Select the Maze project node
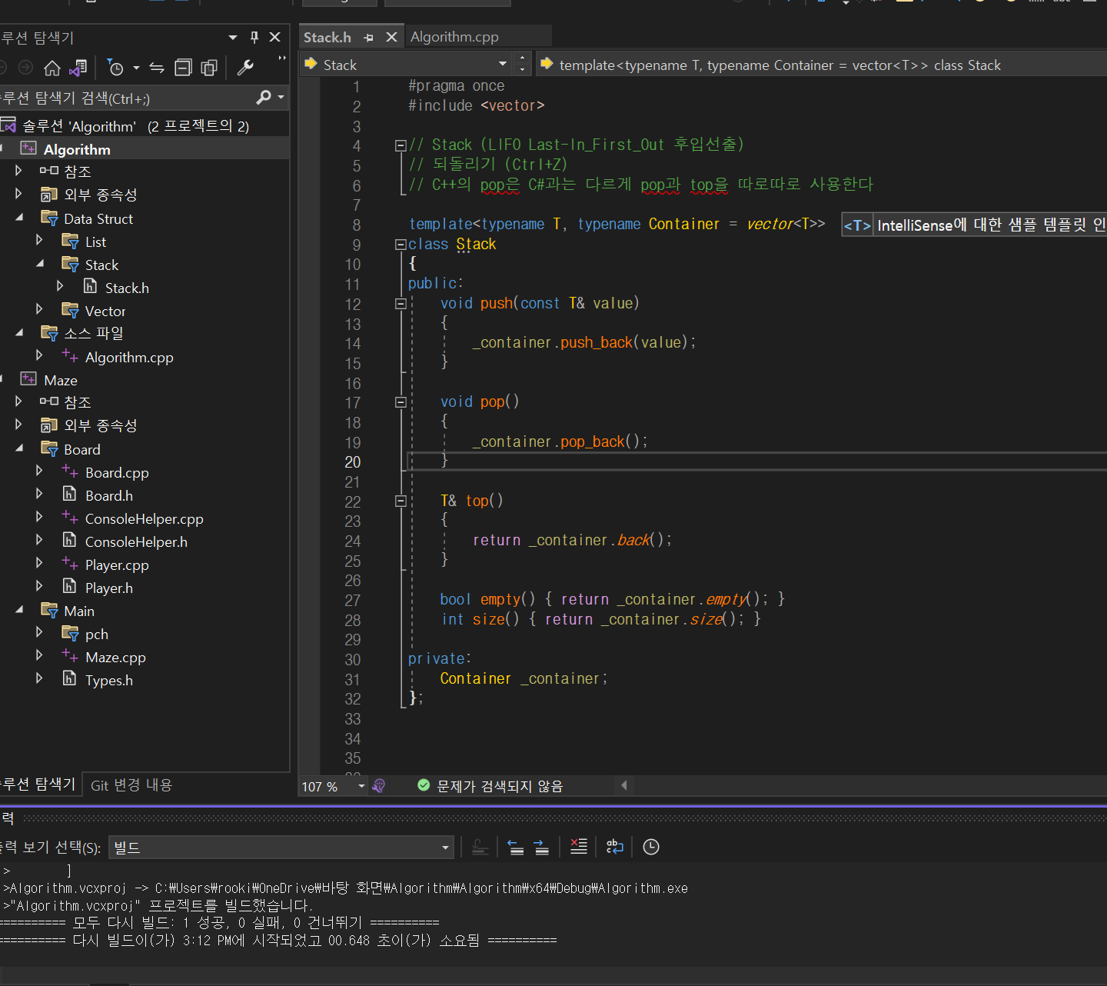 point(61,380)
